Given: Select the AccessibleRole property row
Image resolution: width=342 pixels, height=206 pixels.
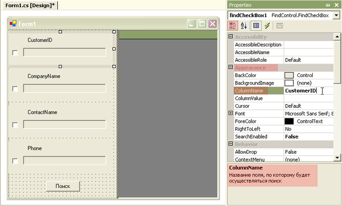Looking at the screenshot, I should tap(284, 60).
